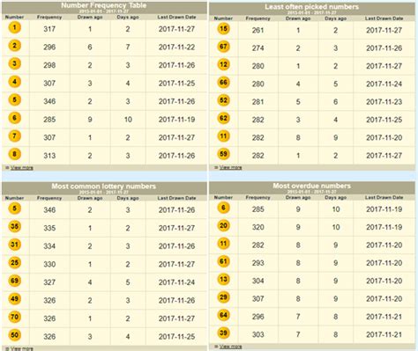Click Frequency header in Number Frequency Table
Image resolution: width=418 pixels, height=351 pixels.
49,17
